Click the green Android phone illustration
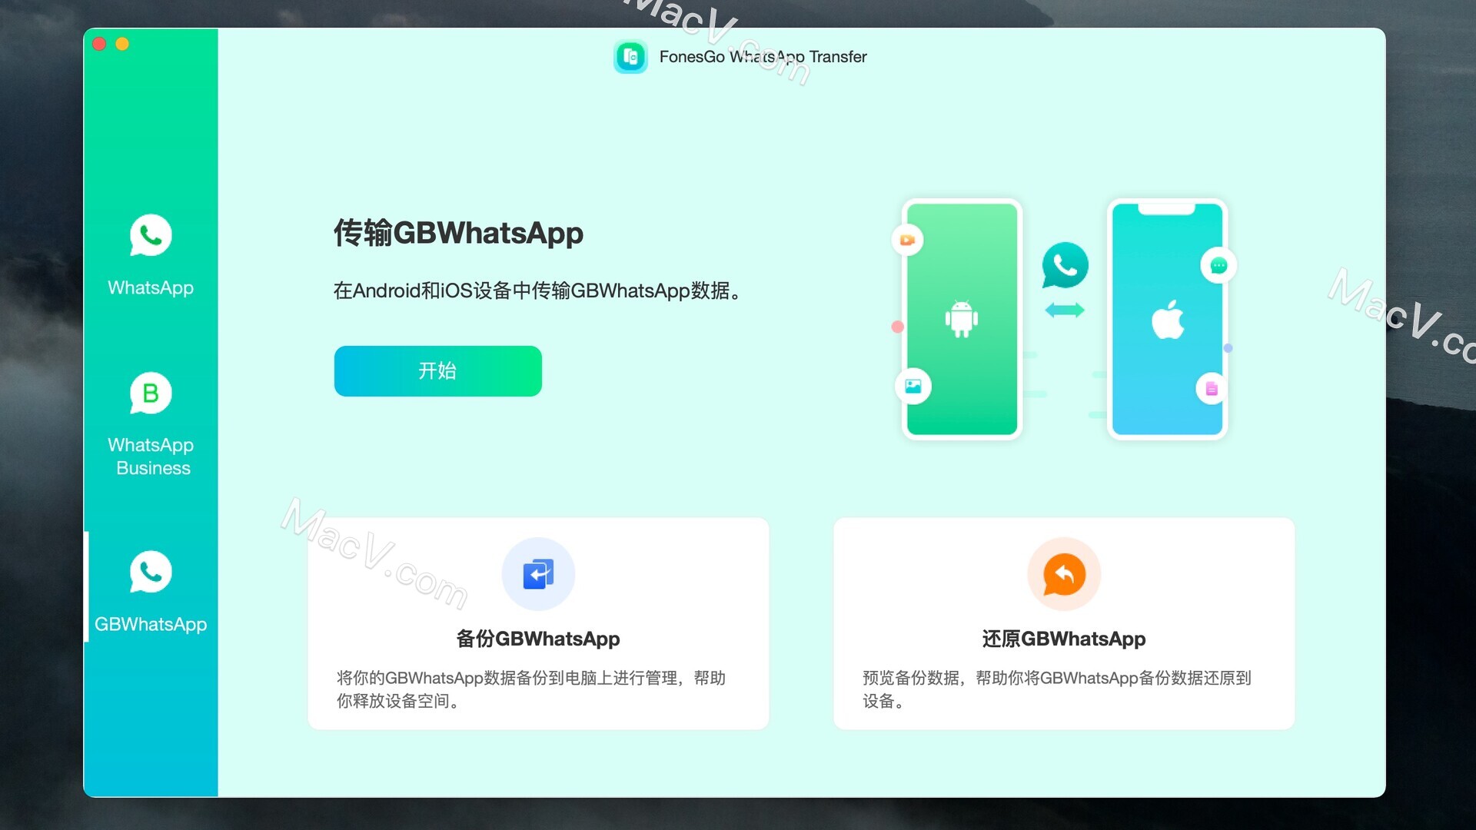 coord(962,319)
